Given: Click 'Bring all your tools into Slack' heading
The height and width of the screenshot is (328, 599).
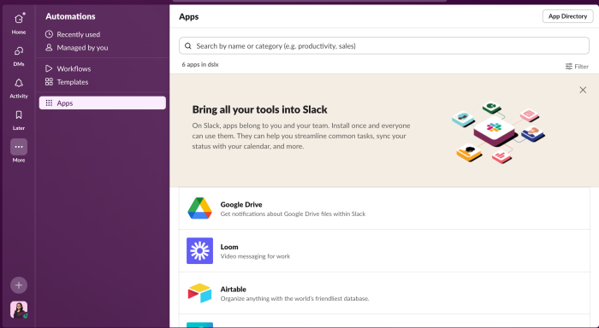Looking at the screenshot, I should [260, 109].
